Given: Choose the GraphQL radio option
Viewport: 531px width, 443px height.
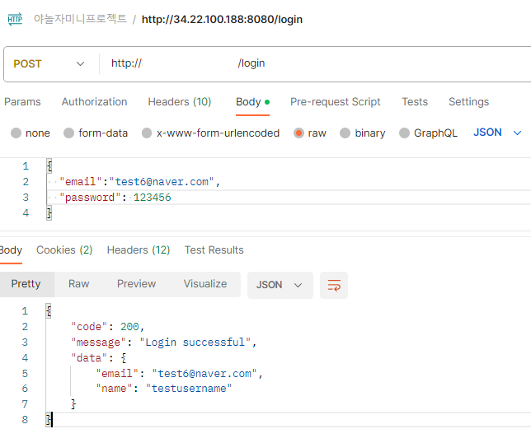Looking at the screenshot, I should coord(404,133).
